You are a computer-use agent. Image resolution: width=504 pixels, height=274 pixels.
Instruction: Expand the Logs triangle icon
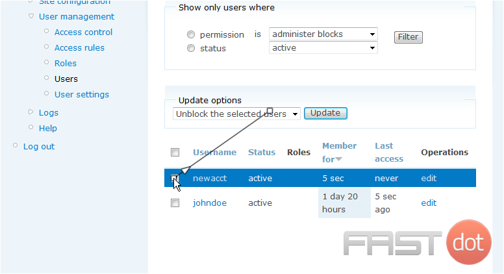31,112
